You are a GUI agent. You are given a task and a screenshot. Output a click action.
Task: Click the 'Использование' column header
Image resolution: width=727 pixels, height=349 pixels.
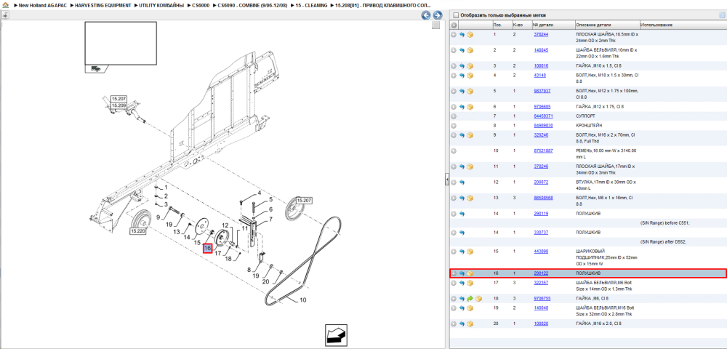683,25
